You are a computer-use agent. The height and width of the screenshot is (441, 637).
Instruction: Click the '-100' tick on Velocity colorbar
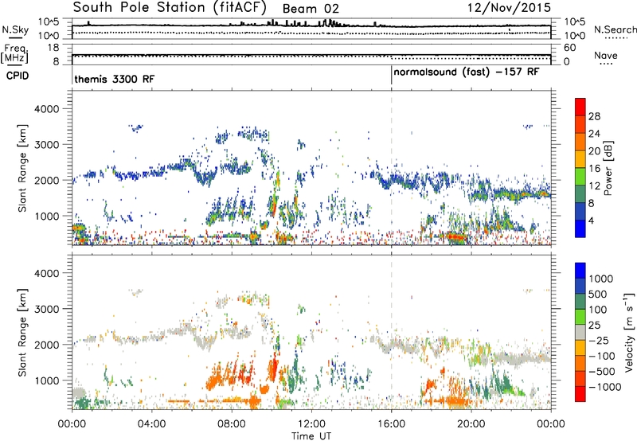point(602,356)
